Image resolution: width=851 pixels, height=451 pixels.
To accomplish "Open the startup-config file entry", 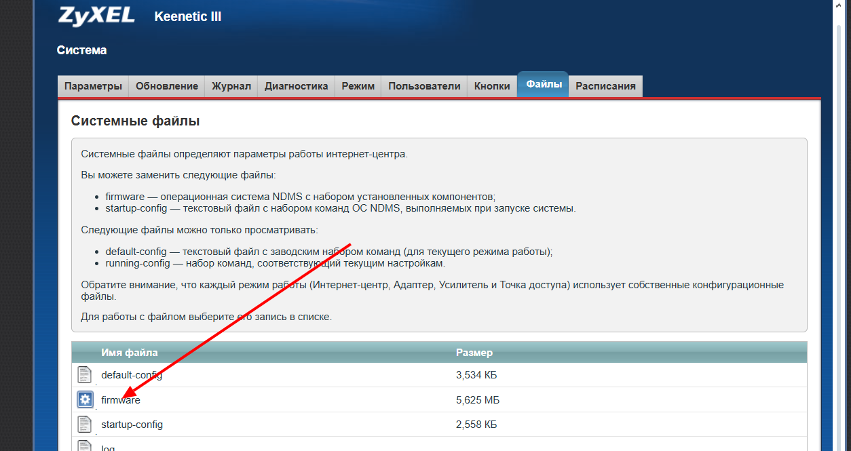I will pyautogui.click(x=439, y=425).
